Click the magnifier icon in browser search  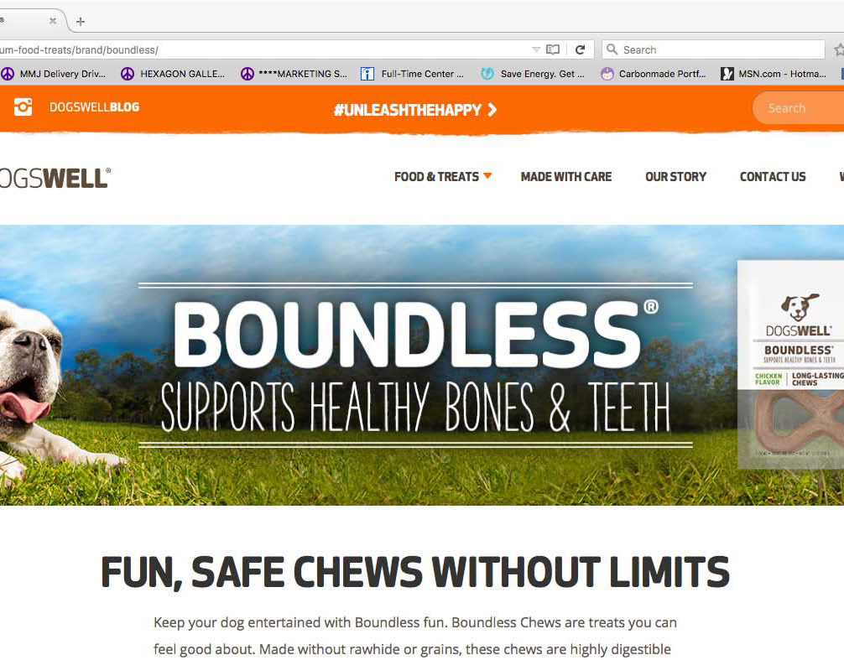click(612, 49)
